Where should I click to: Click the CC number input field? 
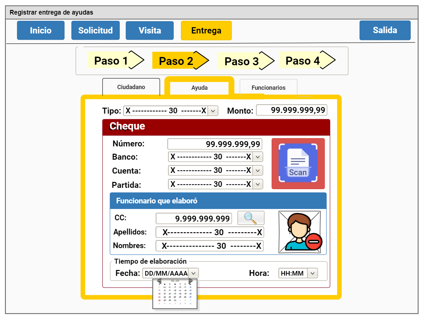pyautogui.click(x=194, y=219)
